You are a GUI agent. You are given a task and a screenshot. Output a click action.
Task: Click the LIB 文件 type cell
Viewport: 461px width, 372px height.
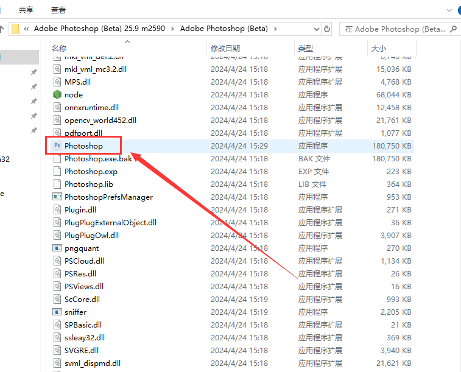click(312, 184)
